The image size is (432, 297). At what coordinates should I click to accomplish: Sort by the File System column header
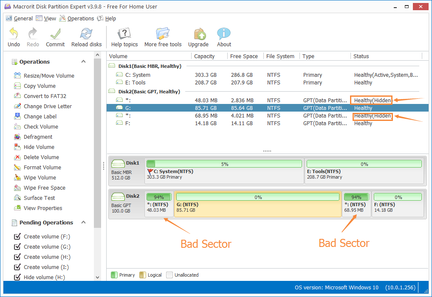(282, 56)
